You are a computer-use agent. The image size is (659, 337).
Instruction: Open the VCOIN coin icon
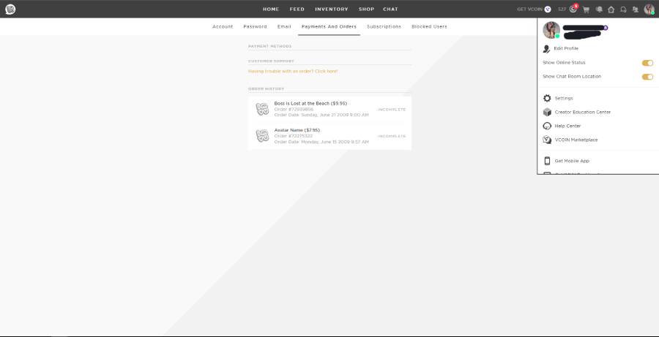click(x=548, y=10)
